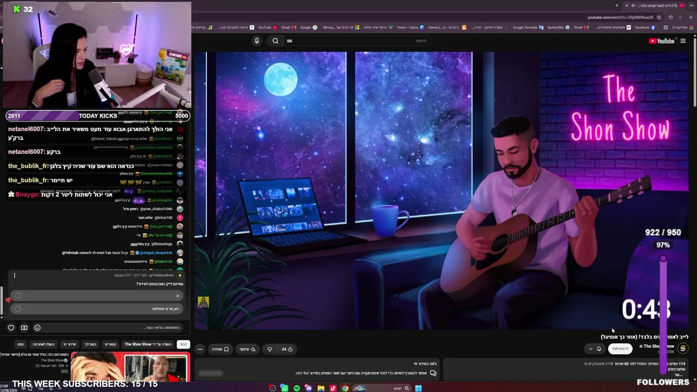This screenshot has height=392, width=697.
Task: Focus the YouTube search text field
Action: [357, 41]
